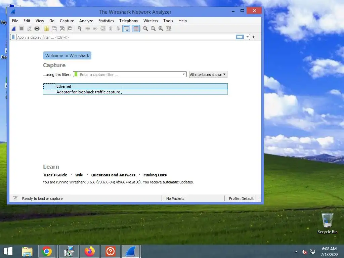Open Questions and Answers link
This screenshot has width=344, height=258.
click(x=113, y=175)
